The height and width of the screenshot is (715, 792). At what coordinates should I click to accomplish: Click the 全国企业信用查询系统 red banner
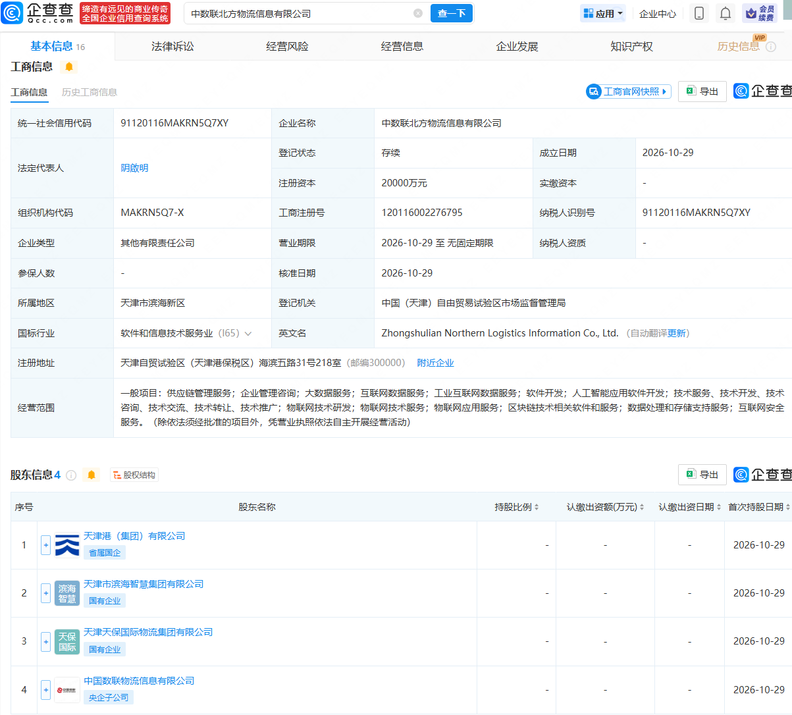tap(125, 13)
